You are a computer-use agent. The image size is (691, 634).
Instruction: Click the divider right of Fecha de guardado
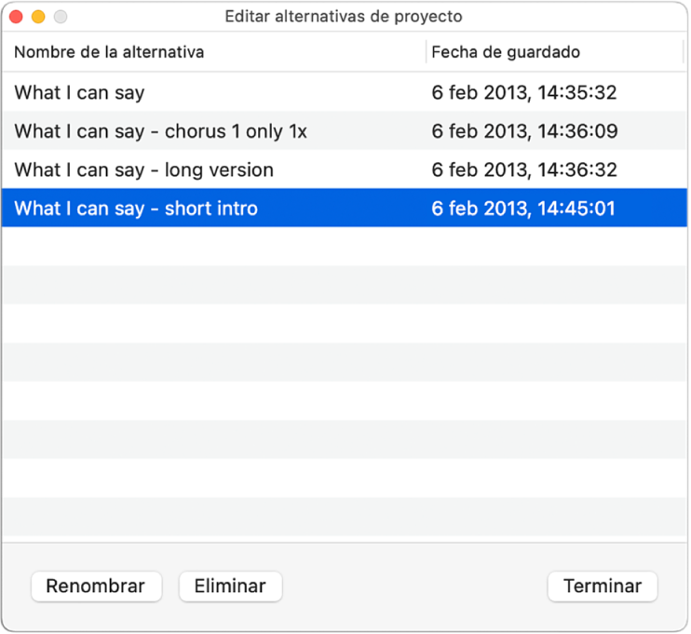684,52
